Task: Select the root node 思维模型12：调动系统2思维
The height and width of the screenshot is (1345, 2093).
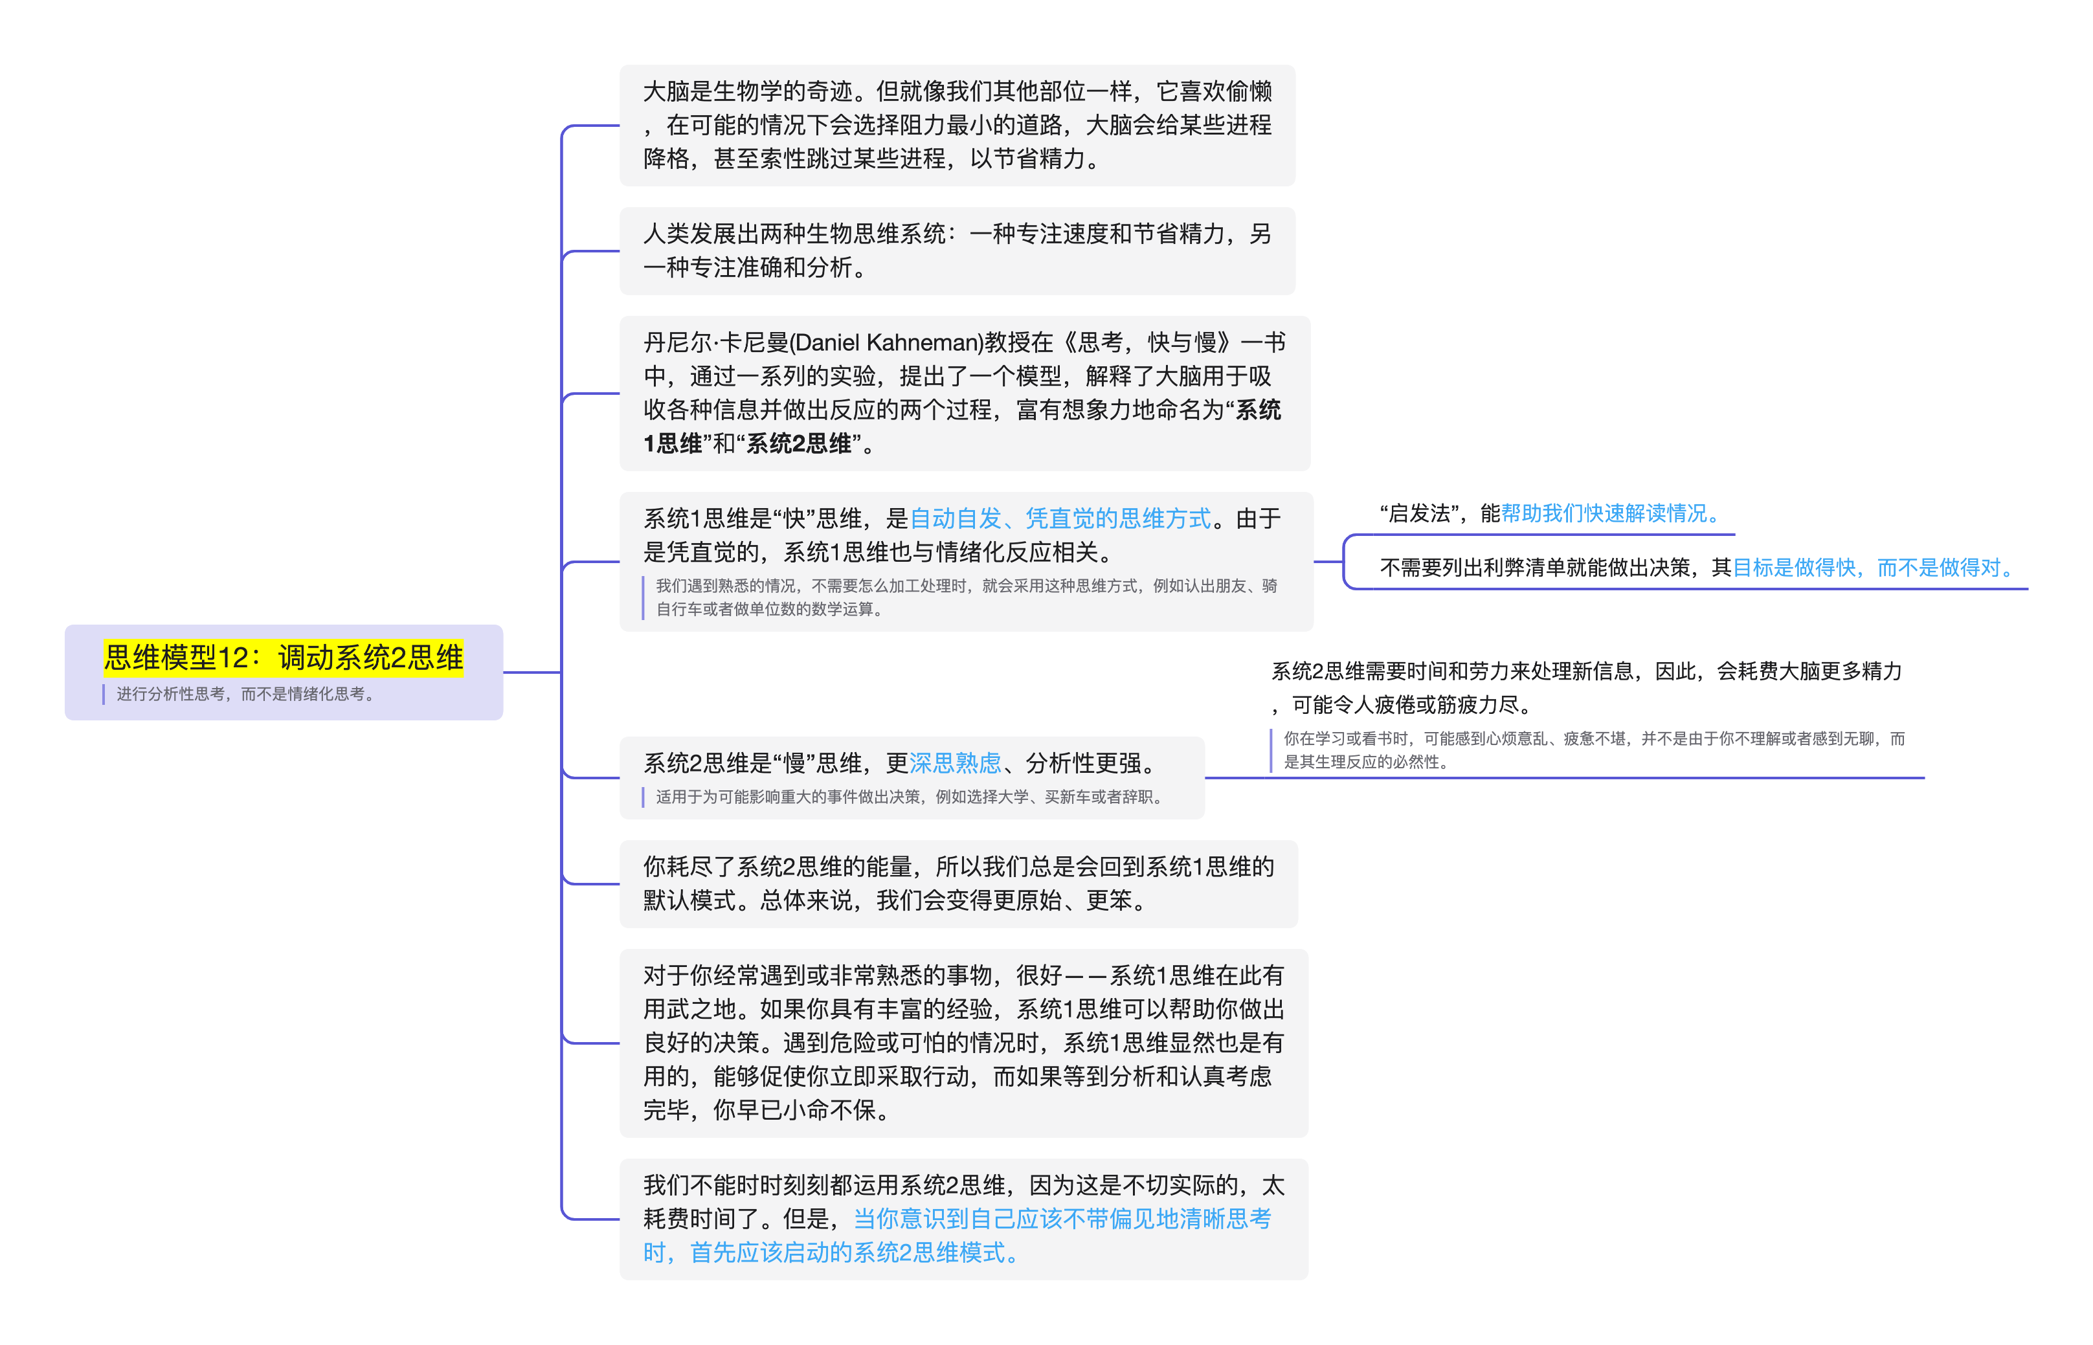Action: [x=283, y=658]
